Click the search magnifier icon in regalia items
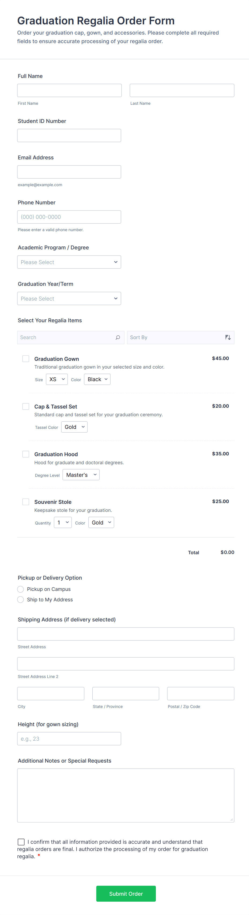 [x=118, y=337]
